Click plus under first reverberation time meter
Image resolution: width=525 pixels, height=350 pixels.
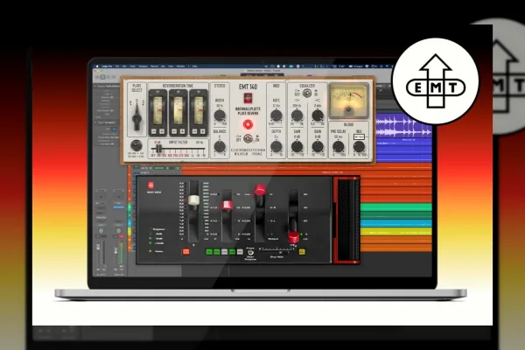tap(162, 131)
